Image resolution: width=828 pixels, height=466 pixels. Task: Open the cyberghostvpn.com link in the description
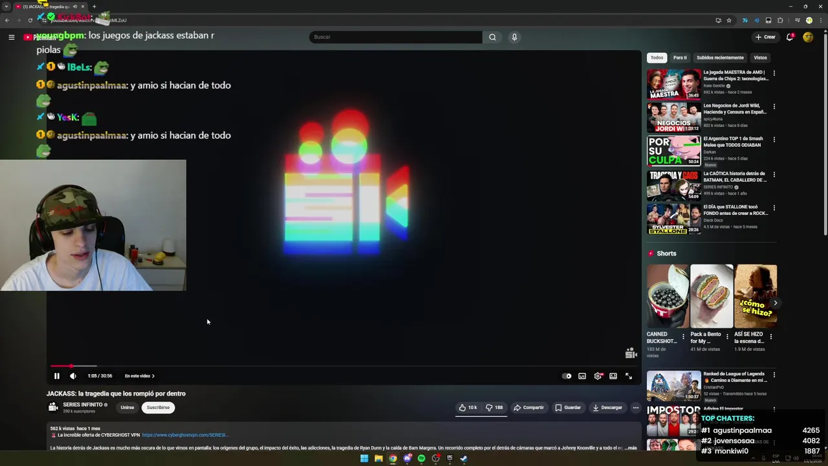(184, 435)
